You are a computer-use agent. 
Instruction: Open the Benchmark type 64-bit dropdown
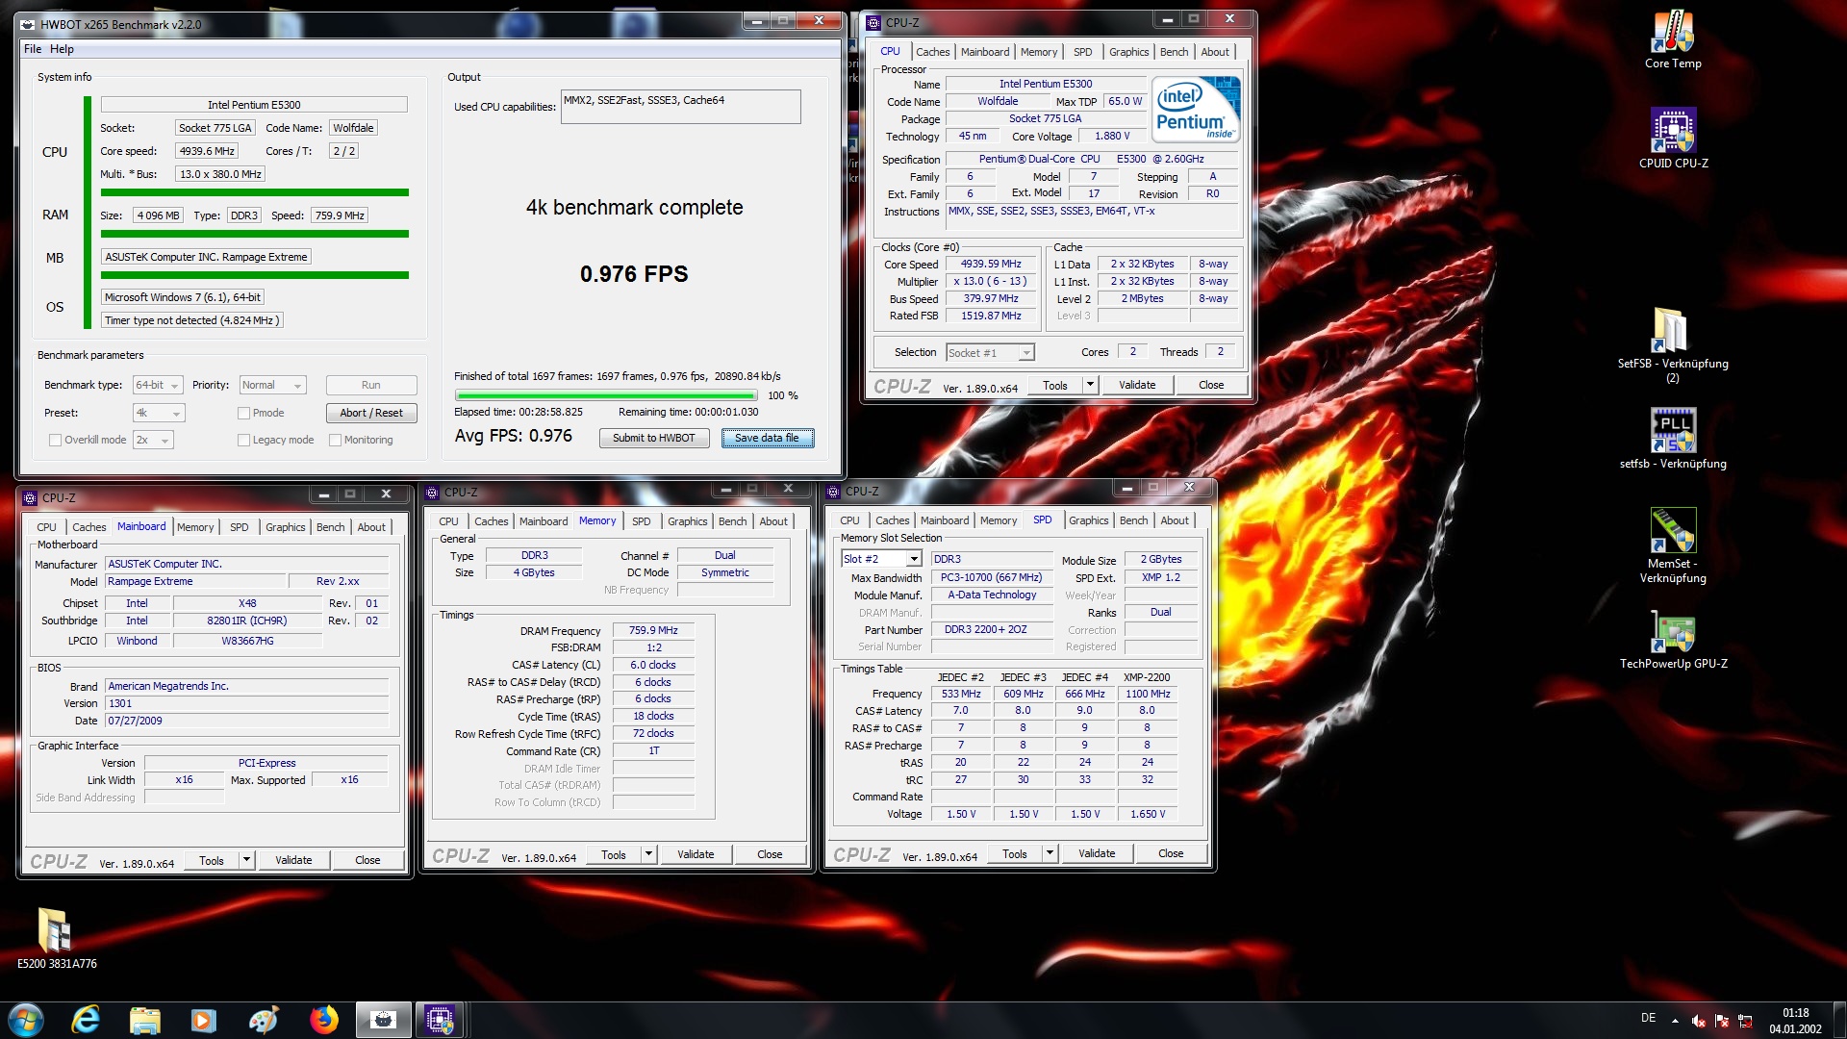[x=158, y=385]
